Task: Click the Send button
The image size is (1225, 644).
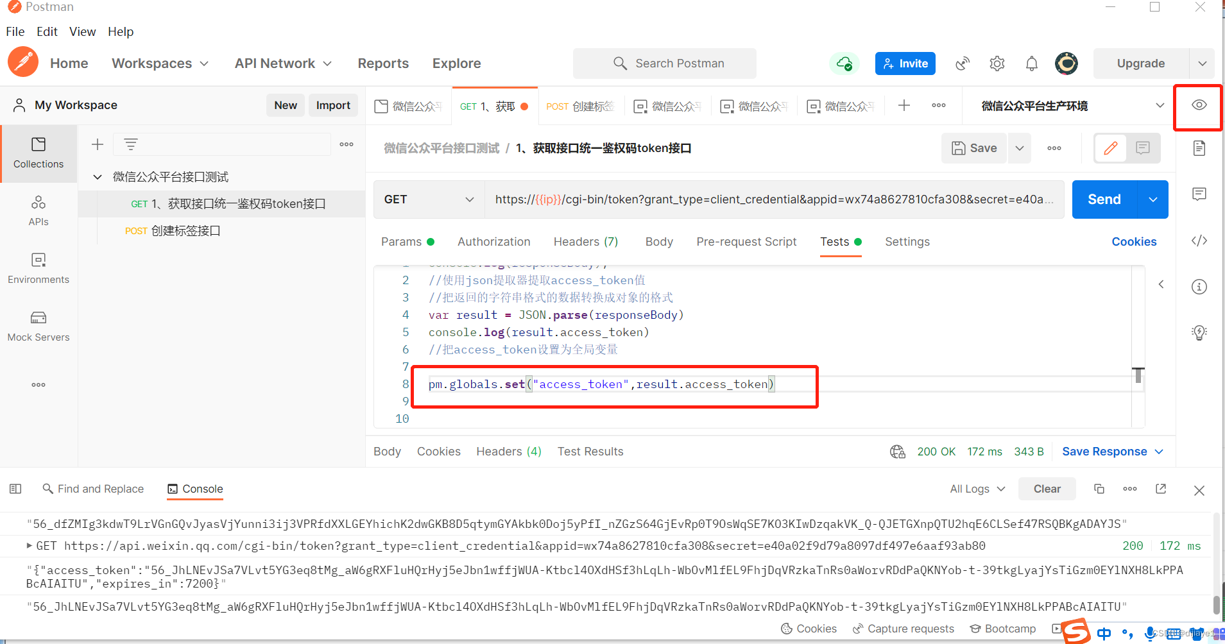Action: (1104, 199)
